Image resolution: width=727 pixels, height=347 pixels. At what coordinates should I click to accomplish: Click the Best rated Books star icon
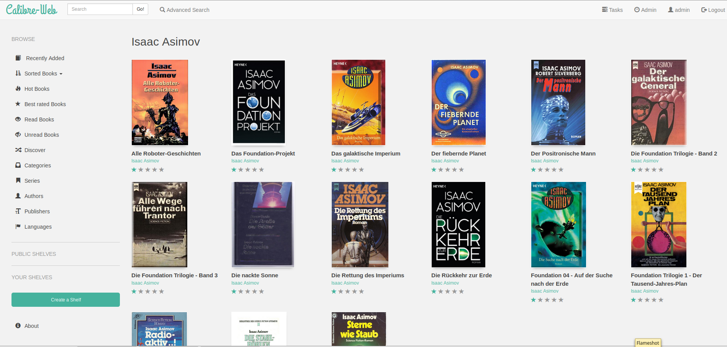click(18, 104)
